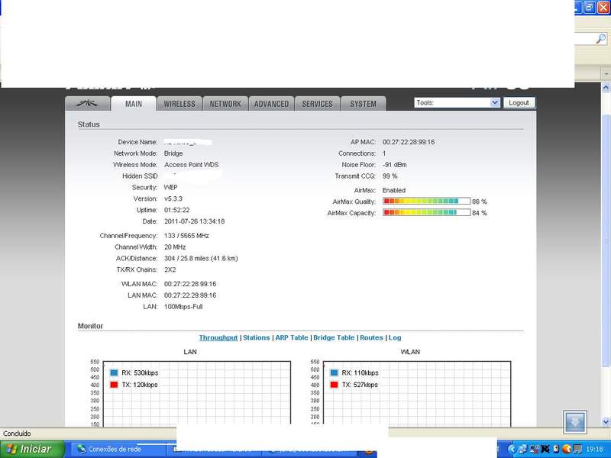Screen dimensions: 611x458
Task: Click the AirMax Capacity bar
Action: [x=427, y=213]
